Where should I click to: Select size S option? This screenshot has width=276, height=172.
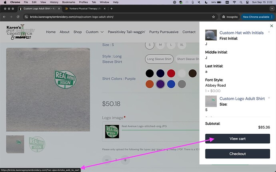pyautogui.click(x=150, y=45)
